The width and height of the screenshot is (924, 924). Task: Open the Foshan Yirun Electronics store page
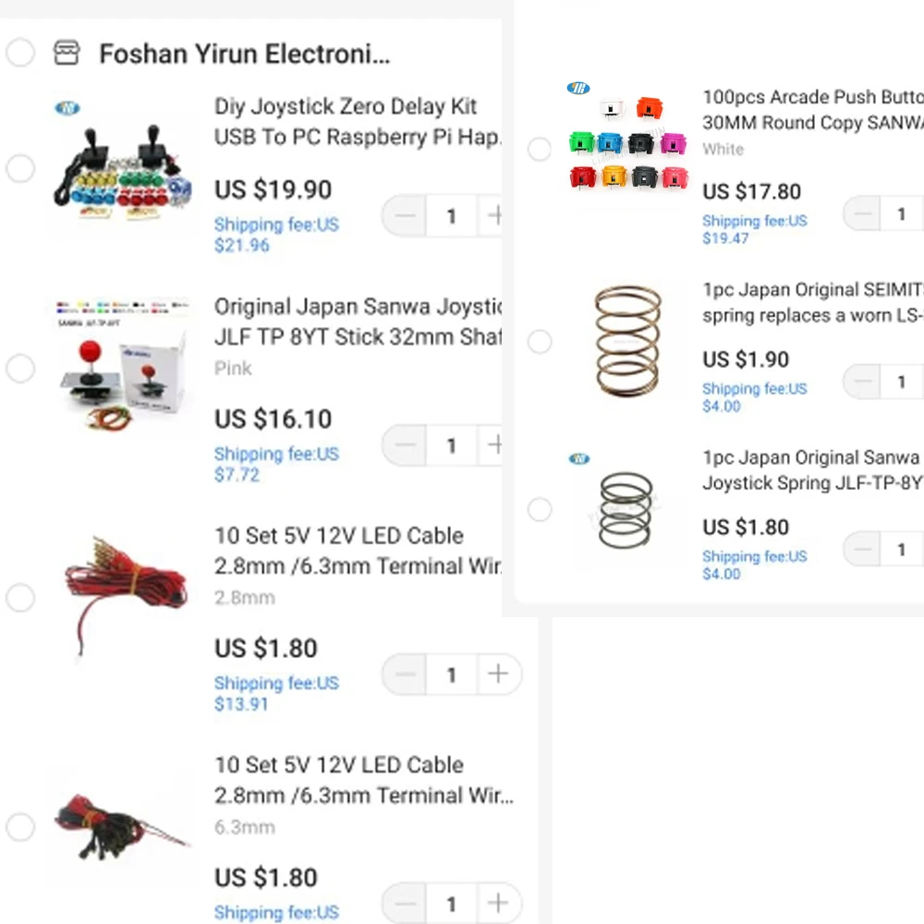click(244, 54)
